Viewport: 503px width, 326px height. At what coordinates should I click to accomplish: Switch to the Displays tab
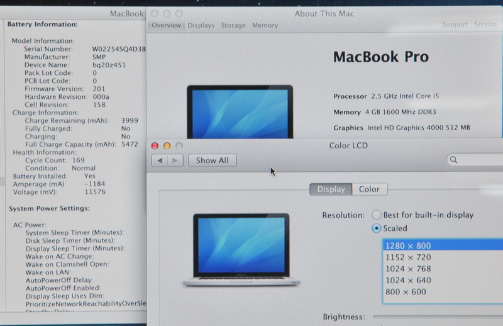(x=201, y=25)
